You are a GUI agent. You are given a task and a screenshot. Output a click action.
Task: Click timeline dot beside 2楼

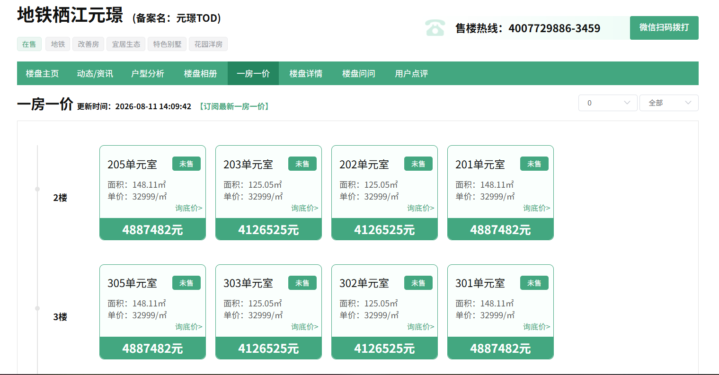coord(37,189)
